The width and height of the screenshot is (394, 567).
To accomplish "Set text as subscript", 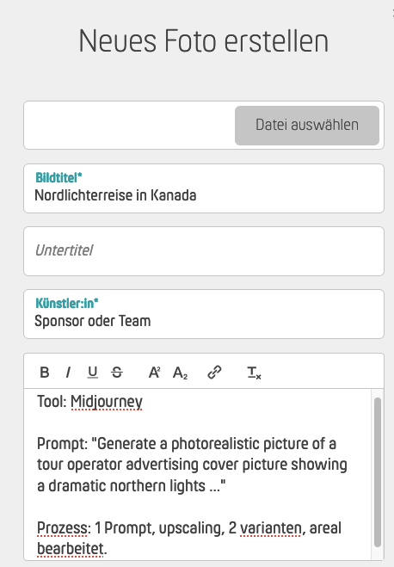I will [x=180, y=373].
